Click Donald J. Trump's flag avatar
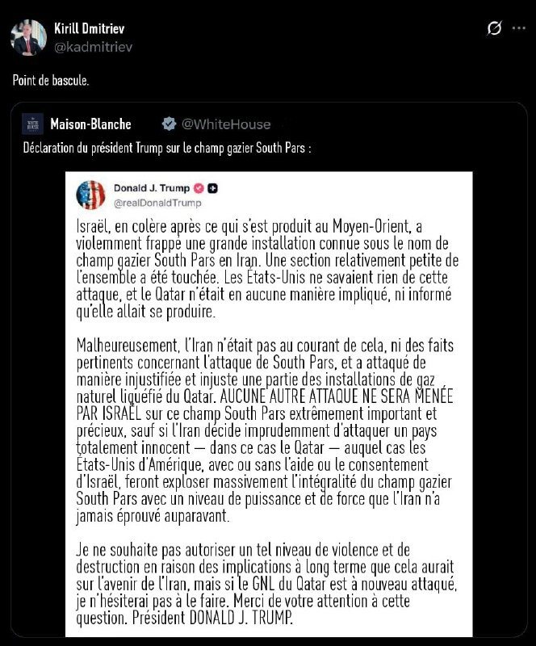536x646 pixels. (x=90, y=195)
